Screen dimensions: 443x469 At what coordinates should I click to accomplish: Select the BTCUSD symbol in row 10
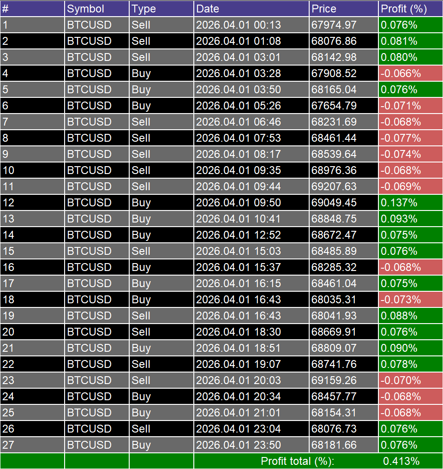point(97,170)
